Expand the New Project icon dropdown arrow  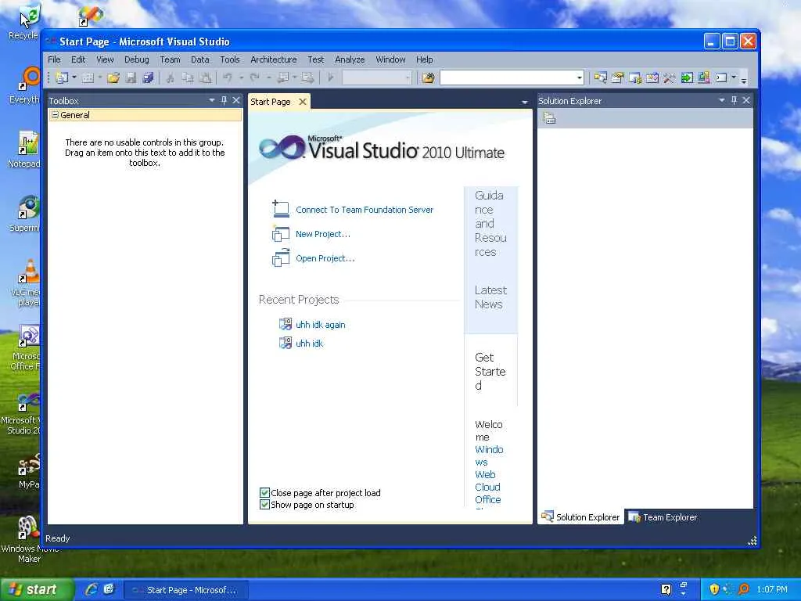(x=74, y=77)
